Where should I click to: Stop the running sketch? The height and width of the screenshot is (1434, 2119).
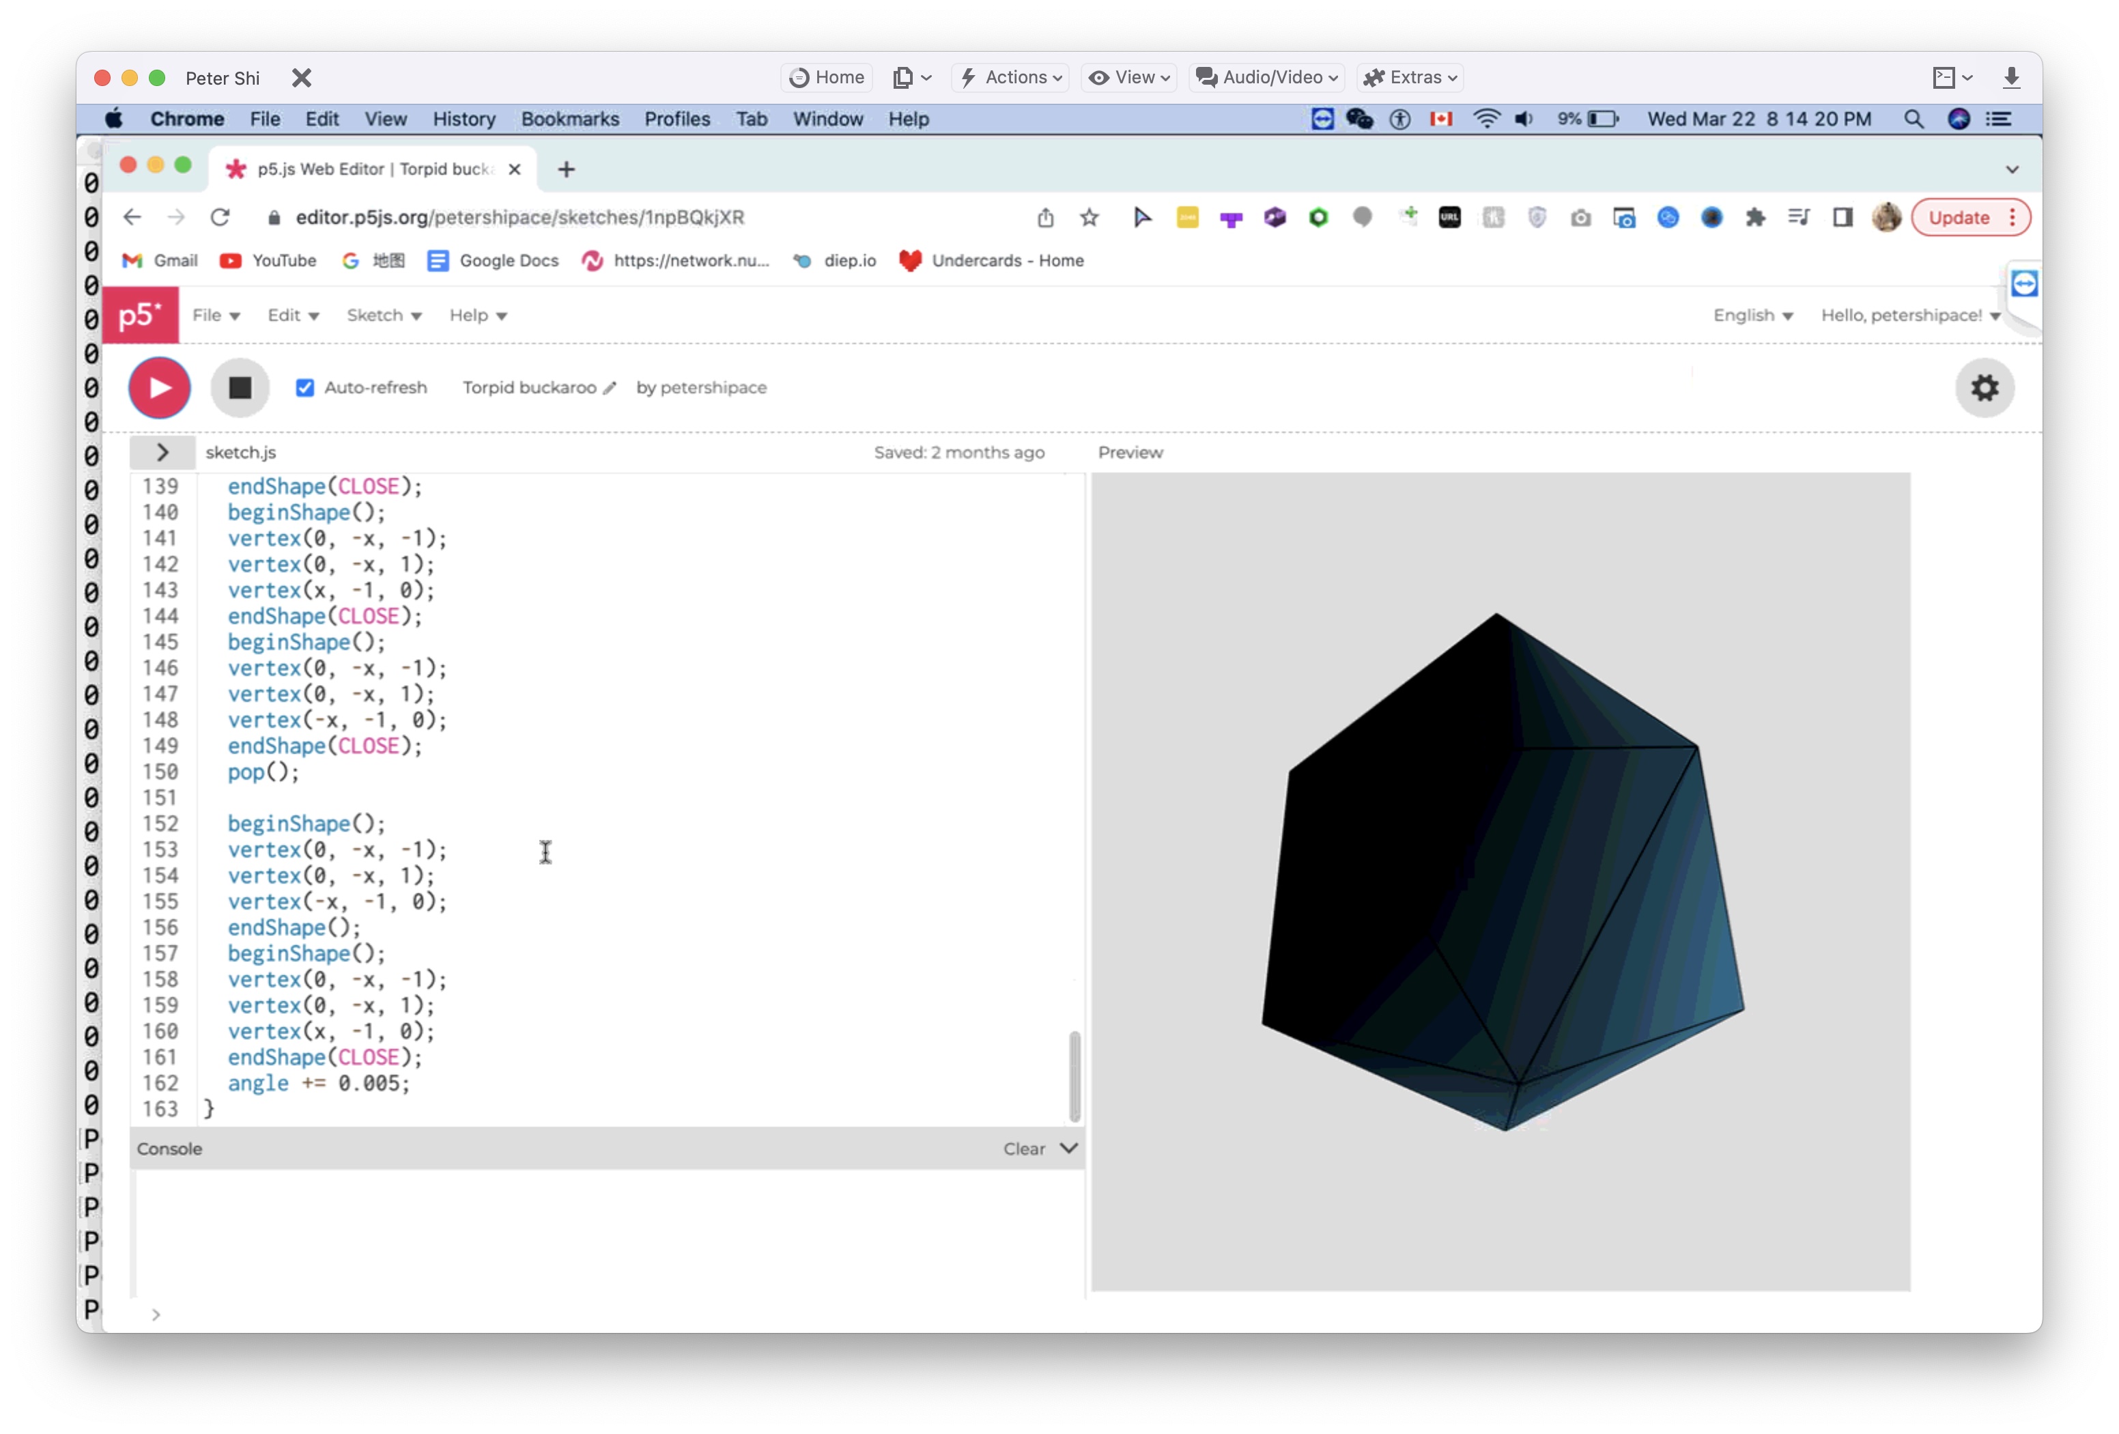[x=240, y=388]
